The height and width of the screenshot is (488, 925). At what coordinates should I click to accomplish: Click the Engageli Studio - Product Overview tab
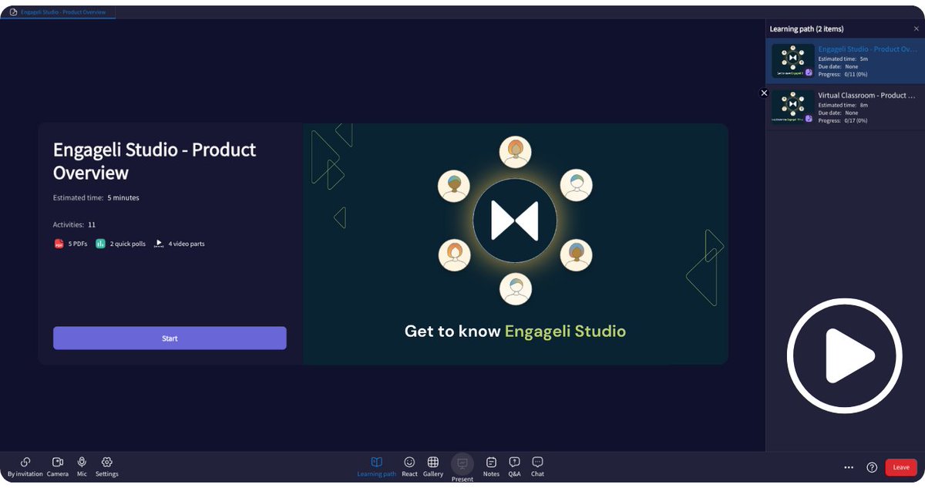pyautogui.click(x=58, y=12)
